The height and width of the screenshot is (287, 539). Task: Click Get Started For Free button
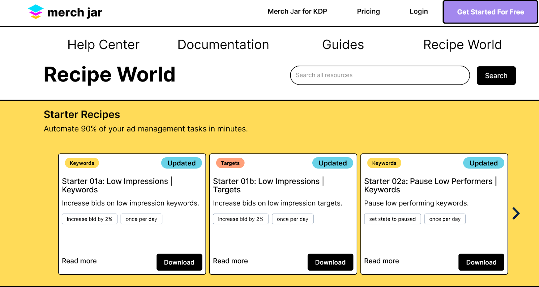pyautogui.click(x=490, y=12)
